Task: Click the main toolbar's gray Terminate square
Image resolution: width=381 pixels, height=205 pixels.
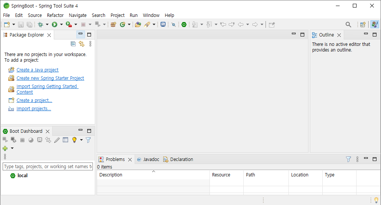Action: coord(83,24)
